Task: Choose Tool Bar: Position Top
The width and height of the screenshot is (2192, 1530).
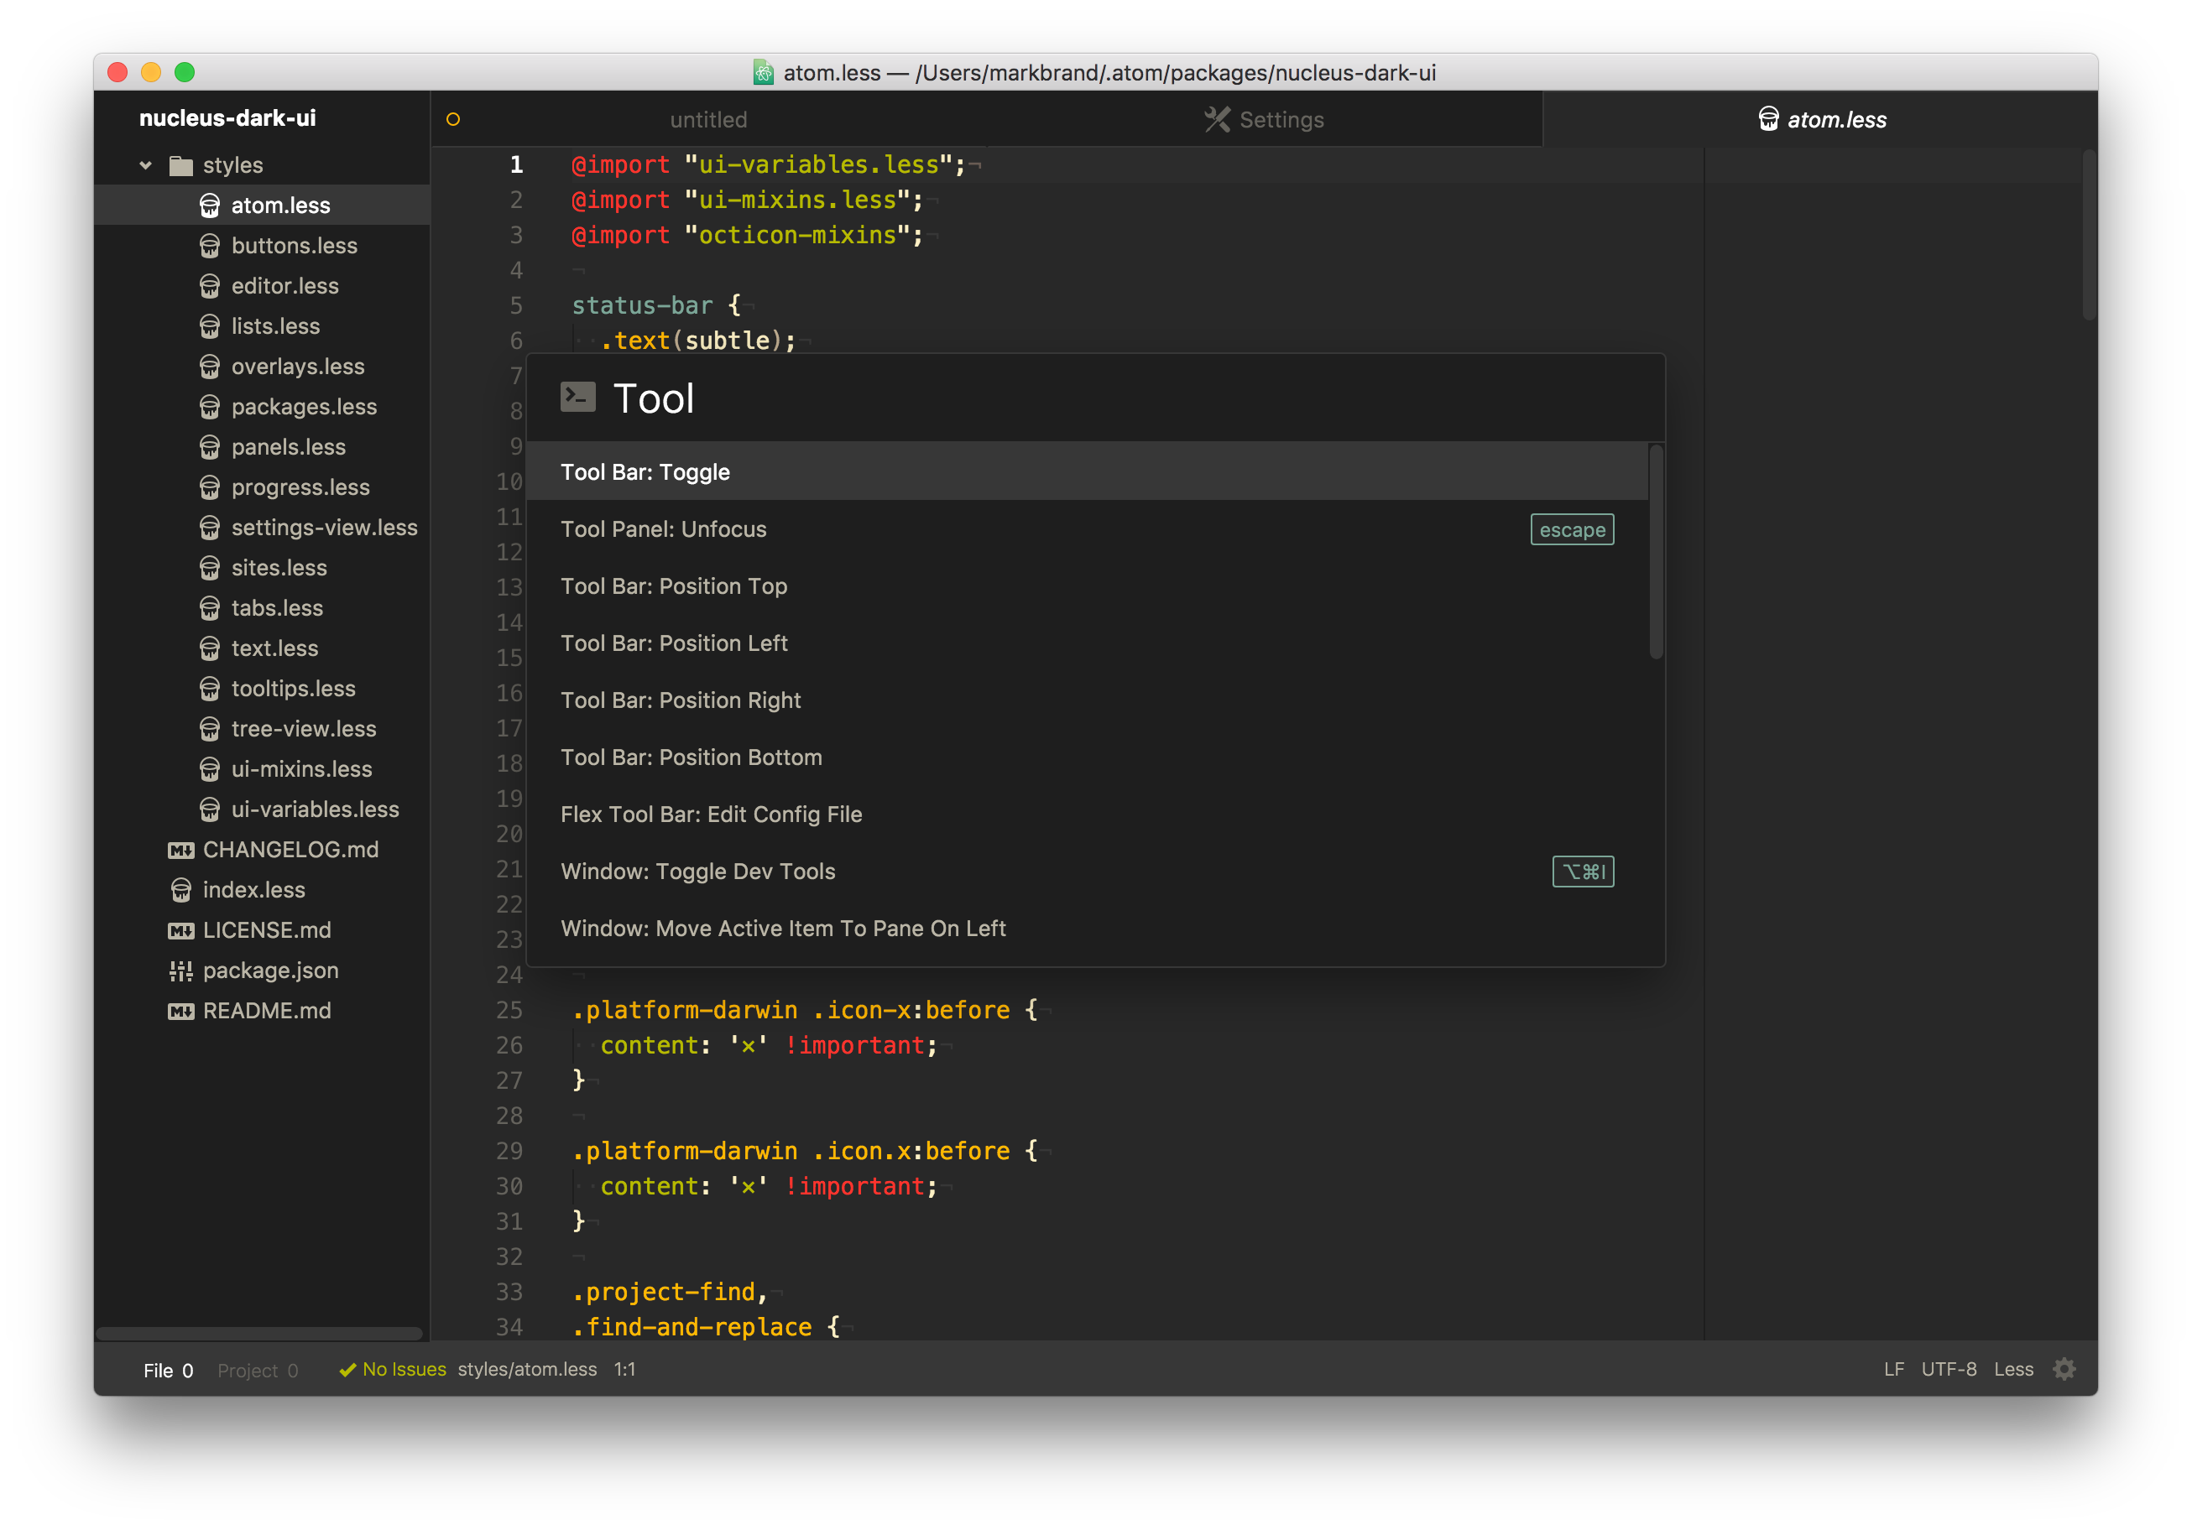Action: pos(1087,586)
